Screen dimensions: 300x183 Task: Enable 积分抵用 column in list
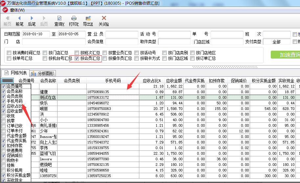3,170
